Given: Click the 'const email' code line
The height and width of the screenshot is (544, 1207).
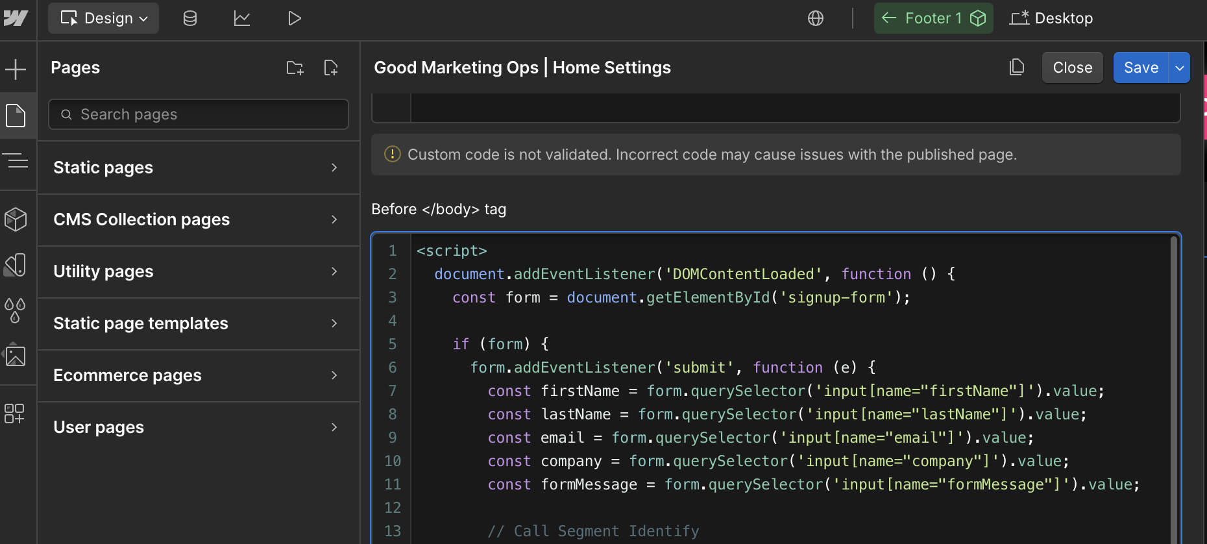Looking at the screenshot, I should tap(761, 438).
